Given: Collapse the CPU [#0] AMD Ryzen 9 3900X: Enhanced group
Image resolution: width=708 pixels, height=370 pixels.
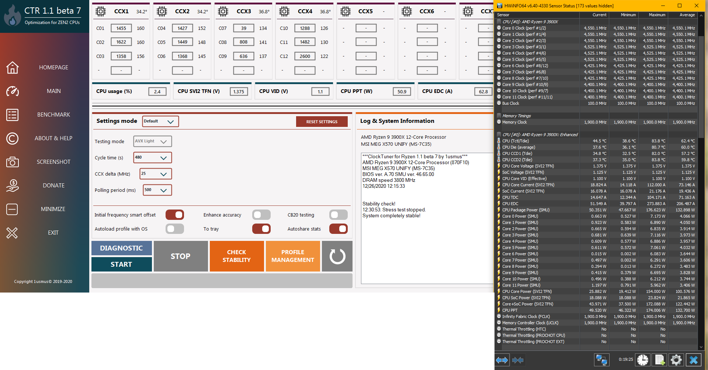Looking at the screenshot, I should click(499, 135).
